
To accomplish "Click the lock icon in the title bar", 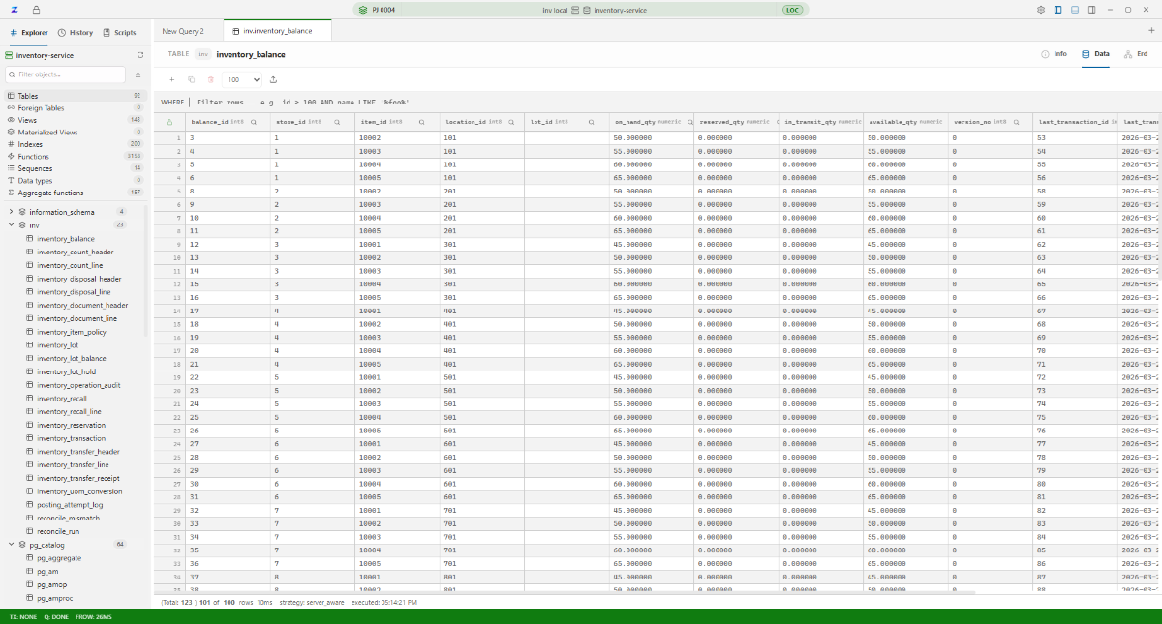I will (x=36, y=9).
